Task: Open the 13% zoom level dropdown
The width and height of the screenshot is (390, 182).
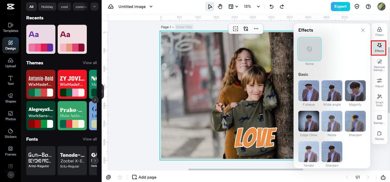Action: pos(252,6)
